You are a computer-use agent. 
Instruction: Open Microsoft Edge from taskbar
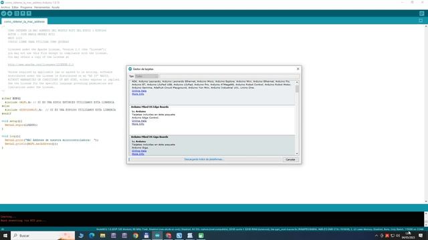pyautogui.click(x=92, y=235)
